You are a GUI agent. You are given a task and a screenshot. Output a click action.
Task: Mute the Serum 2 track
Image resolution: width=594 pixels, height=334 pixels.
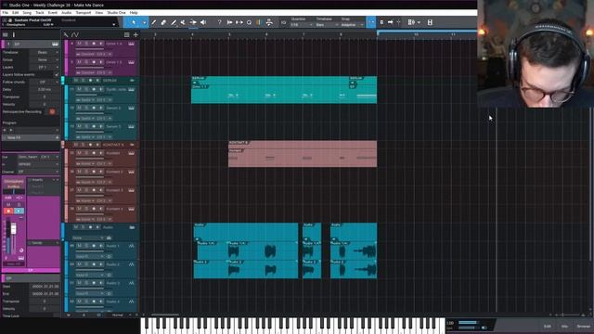click(x=79, y=108)
